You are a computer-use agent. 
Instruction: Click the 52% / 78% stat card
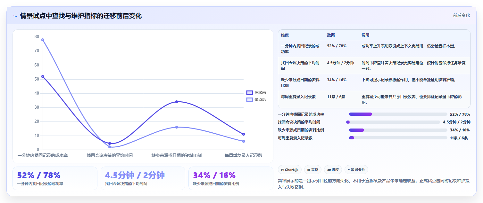click(55, 178)
